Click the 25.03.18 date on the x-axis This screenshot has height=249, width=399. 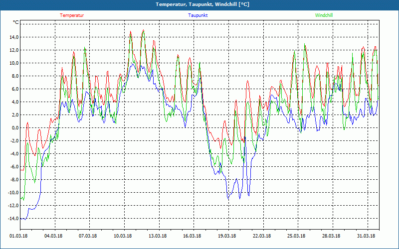[296, 236]
